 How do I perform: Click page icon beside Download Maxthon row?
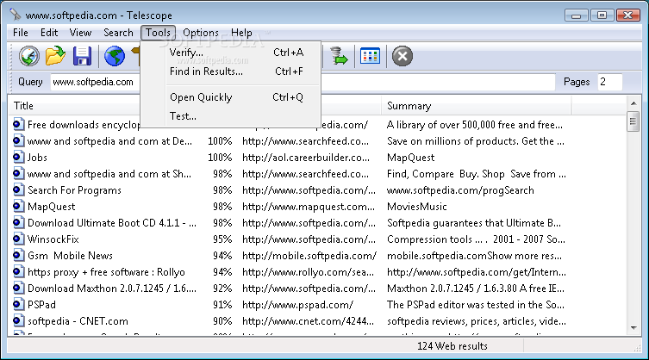click(x=18, y=287)
